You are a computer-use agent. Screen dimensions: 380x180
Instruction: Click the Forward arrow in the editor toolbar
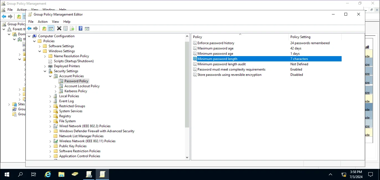pos(36,28)
